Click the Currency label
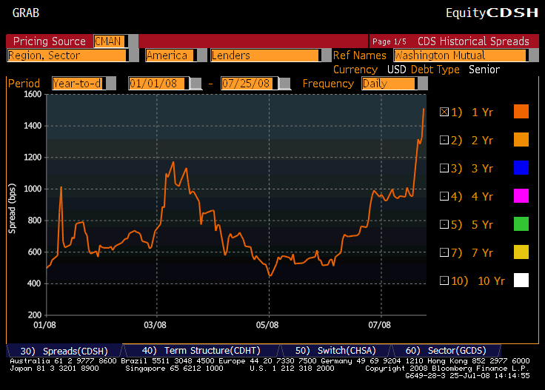Image resolution: width=545 pixels, height=390 pixels. (355, 70)
